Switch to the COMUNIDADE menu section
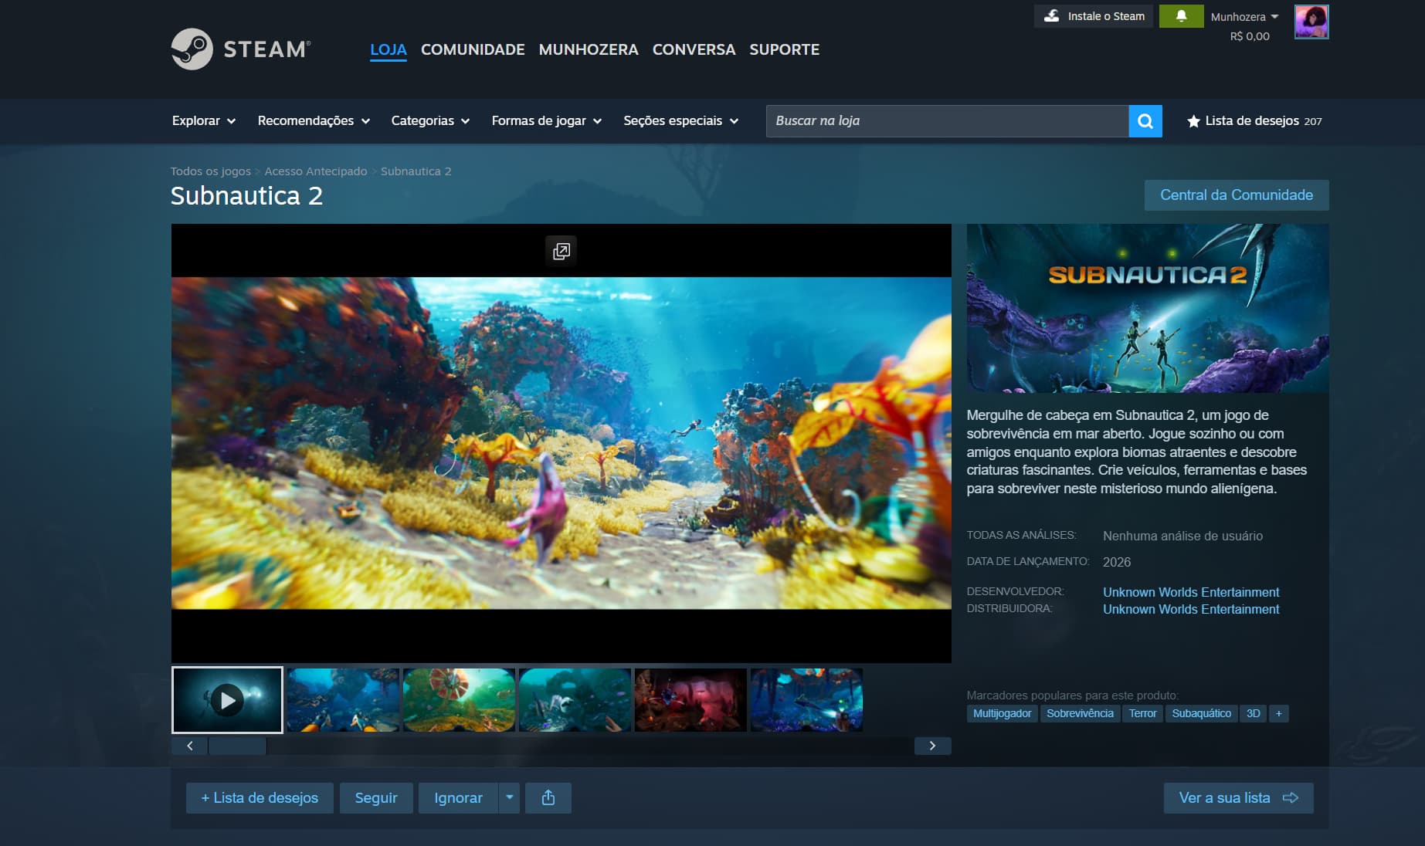 472,49
